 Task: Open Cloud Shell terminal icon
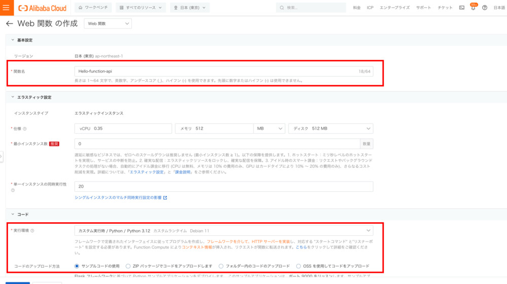[462, 8]
